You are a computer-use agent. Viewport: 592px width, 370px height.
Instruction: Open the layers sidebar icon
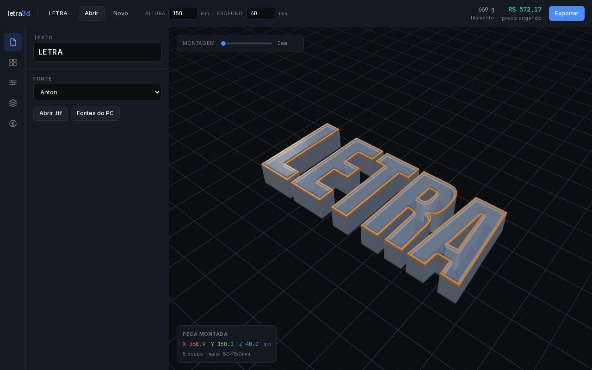pos(13,103)
